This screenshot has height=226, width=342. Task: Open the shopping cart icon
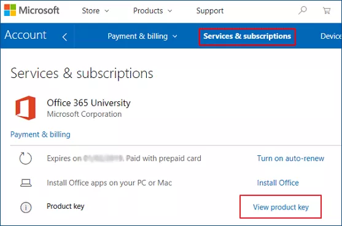tap(327, 10)
